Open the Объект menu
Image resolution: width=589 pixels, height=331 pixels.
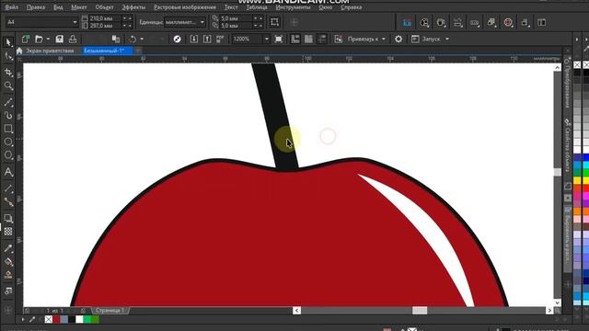tap(104, 7)
